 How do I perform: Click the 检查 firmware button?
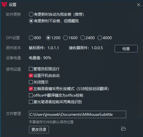pos(126,49)
